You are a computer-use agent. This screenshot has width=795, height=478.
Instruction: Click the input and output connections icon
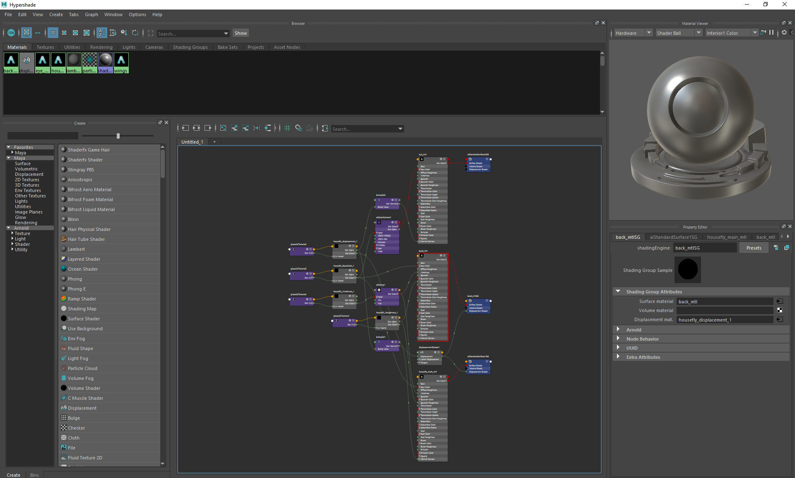point(197,128)
